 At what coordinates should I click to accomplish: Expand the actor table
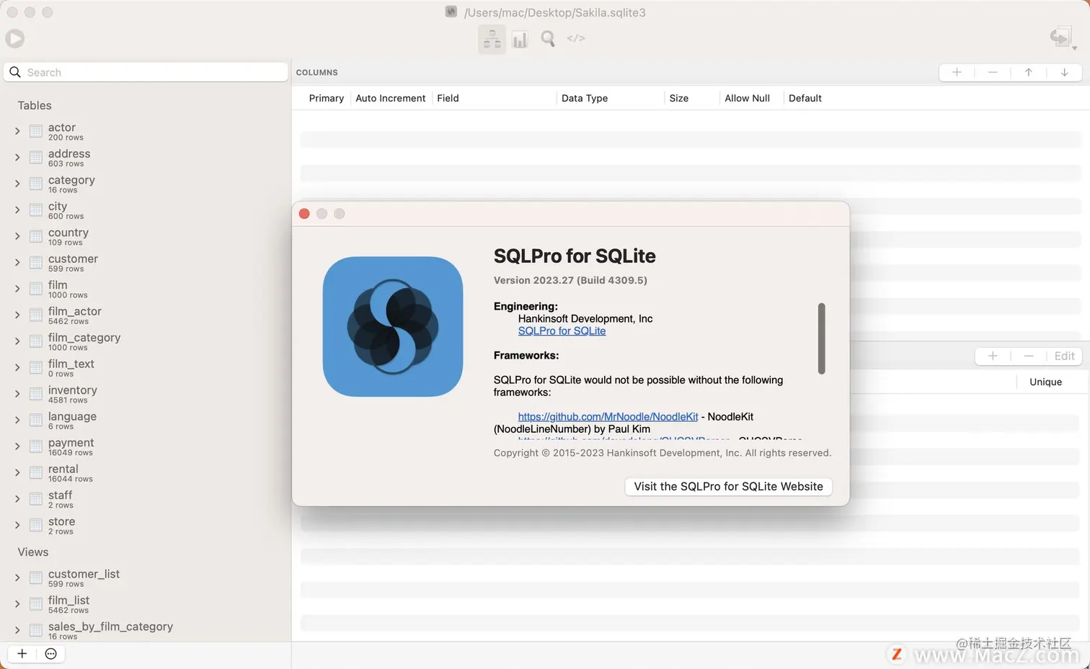(x=17, y=131)
